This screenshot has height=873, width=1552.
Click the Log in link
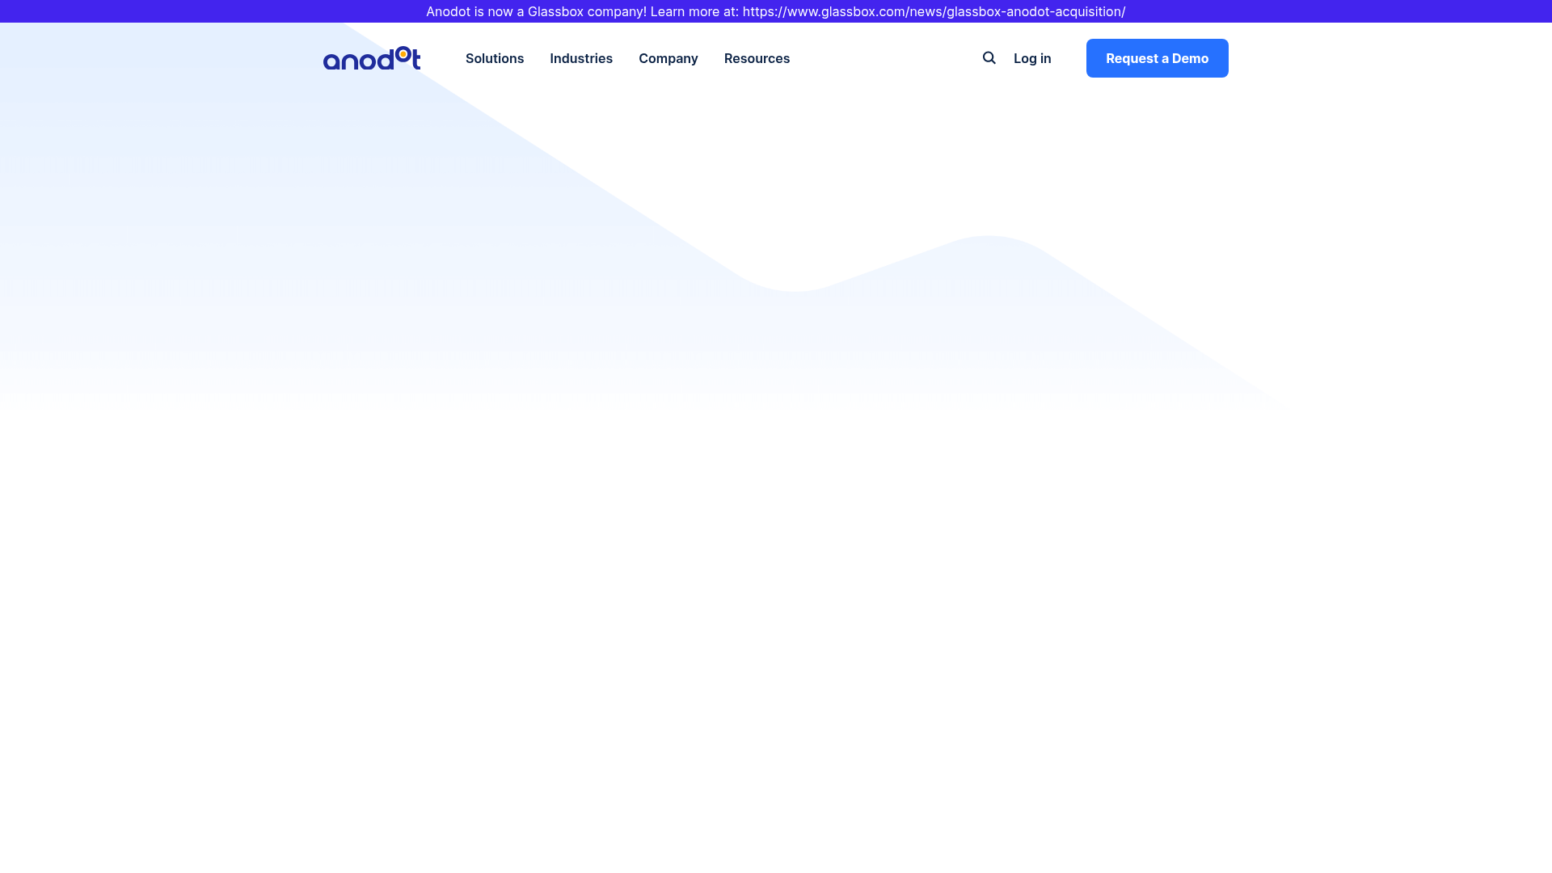[1032, 58]
